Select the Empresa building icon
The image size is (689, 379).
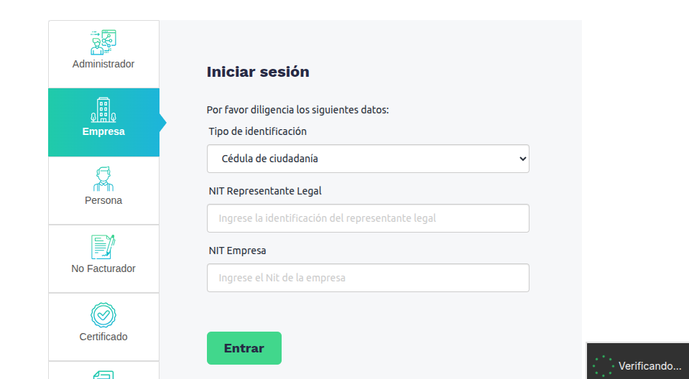click(x=103, y=110)
